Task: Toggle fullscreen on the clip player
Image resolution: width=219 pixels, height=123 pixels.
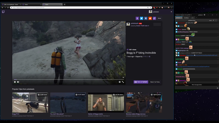Action: coord(123,82)
